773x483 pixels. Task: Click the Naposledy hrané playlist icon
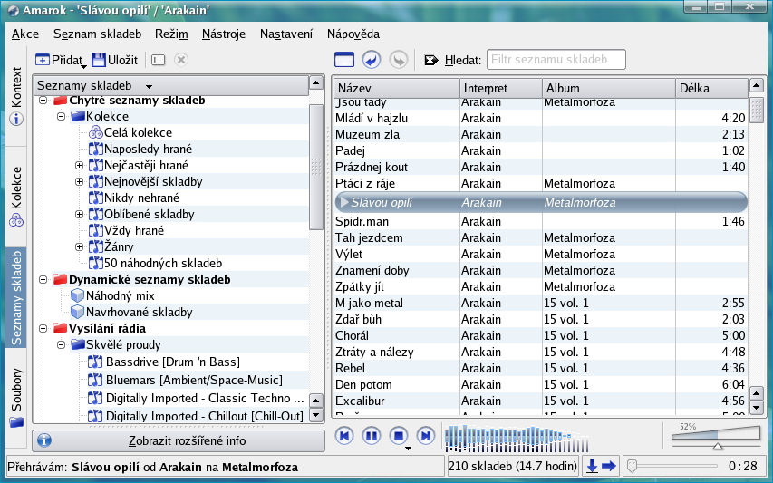point(96,149)
